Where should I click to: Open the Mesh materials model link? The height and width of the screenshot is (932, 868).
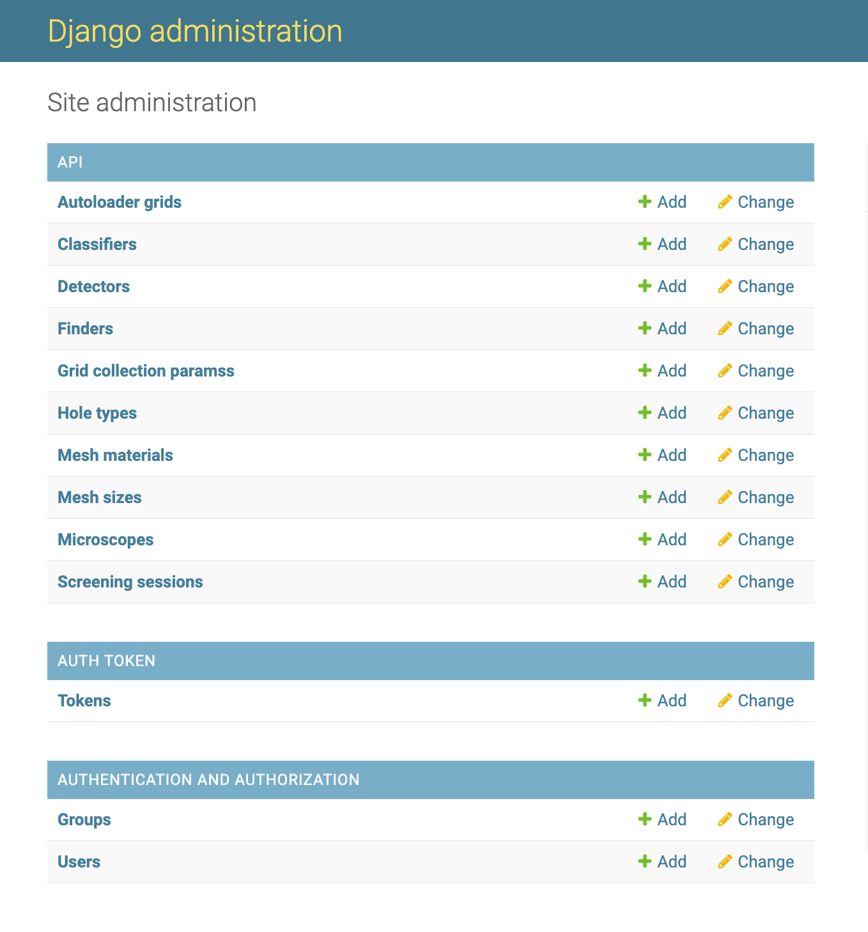click(115, 455)
